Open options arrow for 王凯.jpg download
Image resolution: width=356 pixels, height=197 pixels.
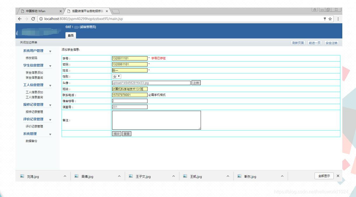pyautogui.click(x=228, y=176)
